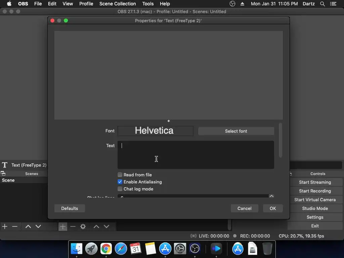This screenshot has height=258, width=344.
Task: Open the blue play-button app in the Dock
Action: [216, 249]
